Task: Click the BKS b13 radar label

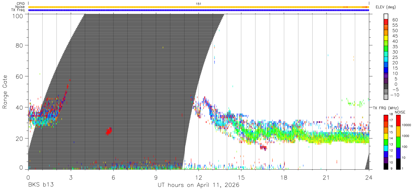Action: tap(41, 185)
